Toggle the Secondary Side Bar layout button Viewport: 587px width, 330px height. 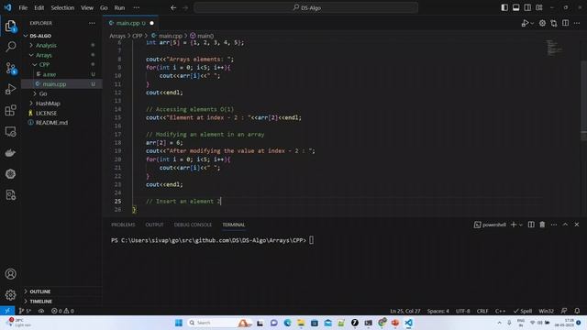tap(527, 7)
